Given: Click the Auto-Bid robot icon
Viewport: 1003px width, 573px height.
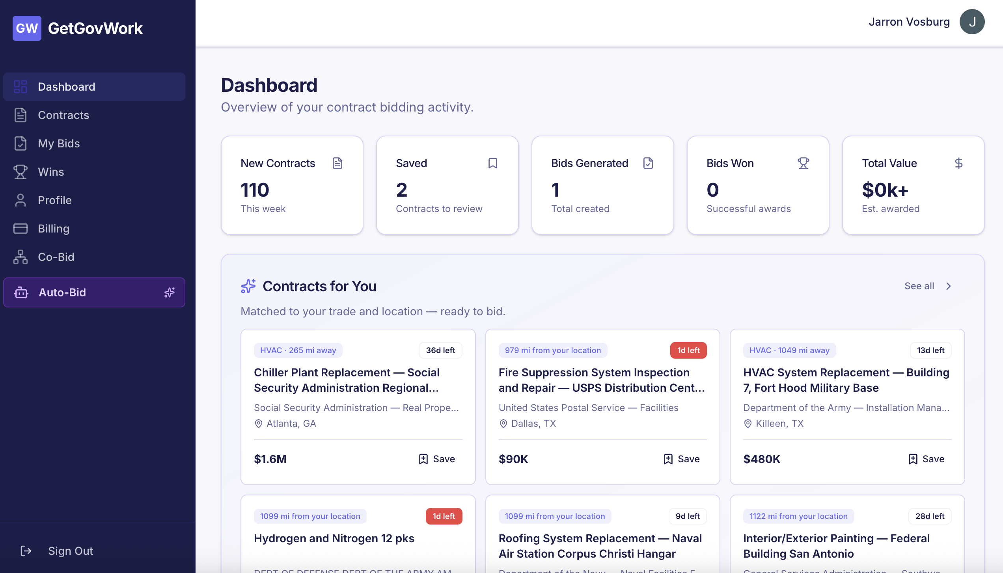Looking at the screenshot, I should point(21,292).
